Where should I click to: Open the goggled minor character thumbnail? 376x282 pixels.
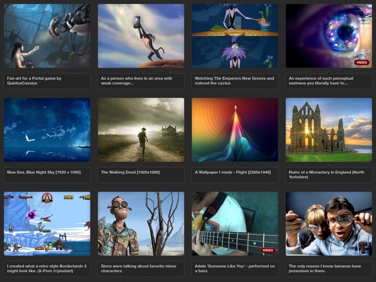(141, 223)
